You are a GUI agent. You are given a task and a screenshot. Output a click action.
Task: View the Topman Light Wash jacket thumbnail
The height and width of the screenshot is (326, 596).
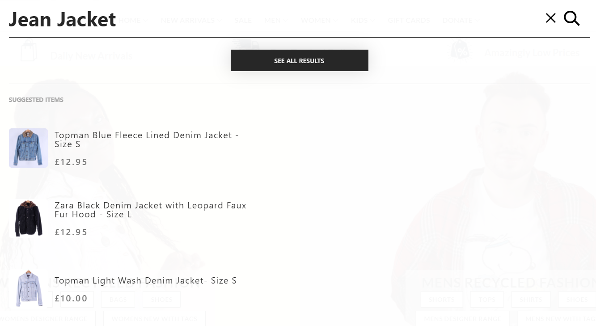pyautogui.click(x=28, y=288)
